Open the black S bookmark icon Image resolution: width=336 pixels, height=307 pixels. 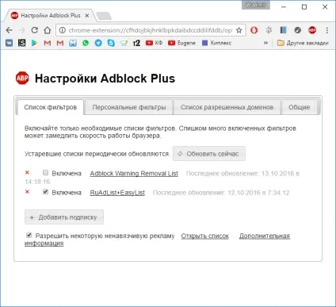point(21,43)
